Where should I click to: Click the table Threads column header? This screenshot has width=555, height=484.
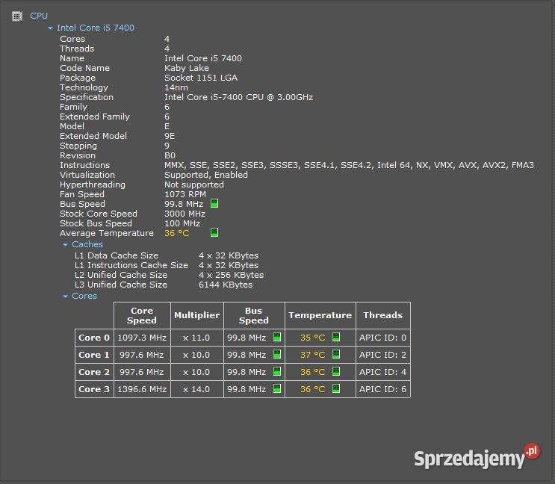pyautogui.click(x=383, y=315)
